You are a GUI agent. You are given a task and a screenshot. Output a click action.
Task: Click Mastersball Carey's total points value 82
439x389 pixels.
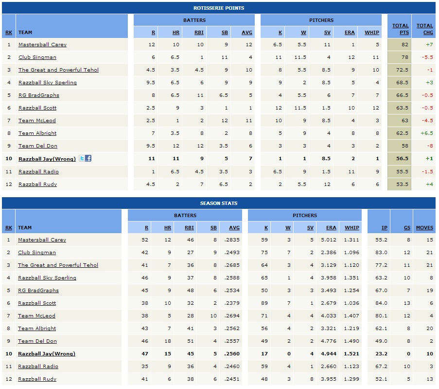coord(405,45)
